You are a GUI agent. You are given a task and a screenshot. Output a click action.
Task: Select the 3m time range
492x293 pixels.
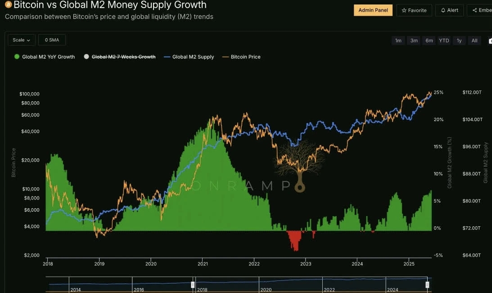414,41
